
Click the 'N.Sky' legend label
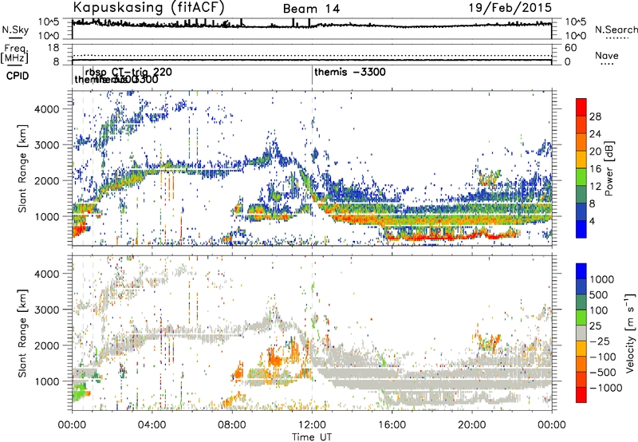point(15,30)
